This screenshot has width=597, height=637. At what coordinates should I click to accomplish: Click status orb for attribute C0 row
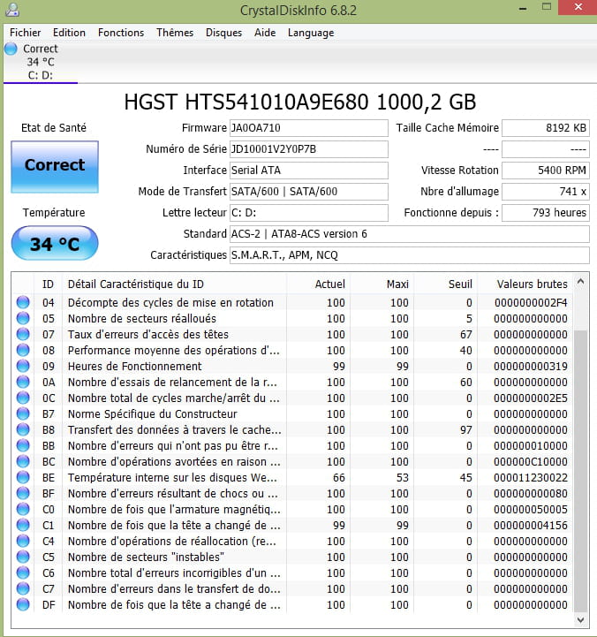coord(23,510)
